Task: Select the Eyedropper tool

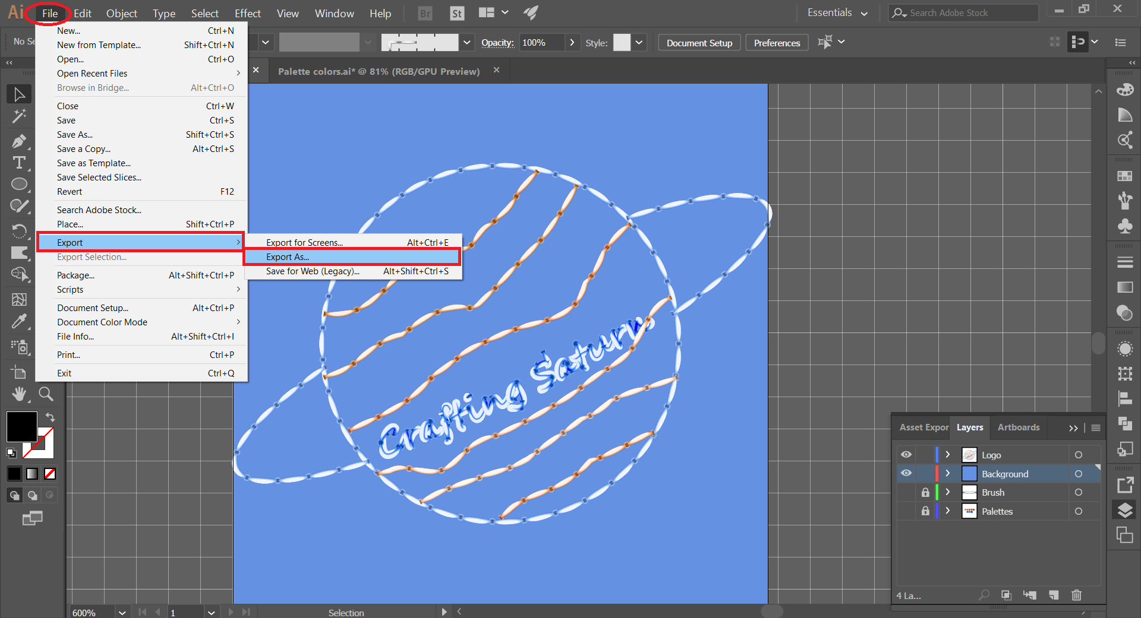Action: tap(19, 321)
